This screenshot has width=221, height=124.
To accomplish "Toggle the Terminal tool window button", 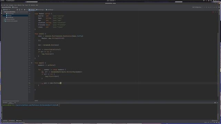I will pos(19,121).
